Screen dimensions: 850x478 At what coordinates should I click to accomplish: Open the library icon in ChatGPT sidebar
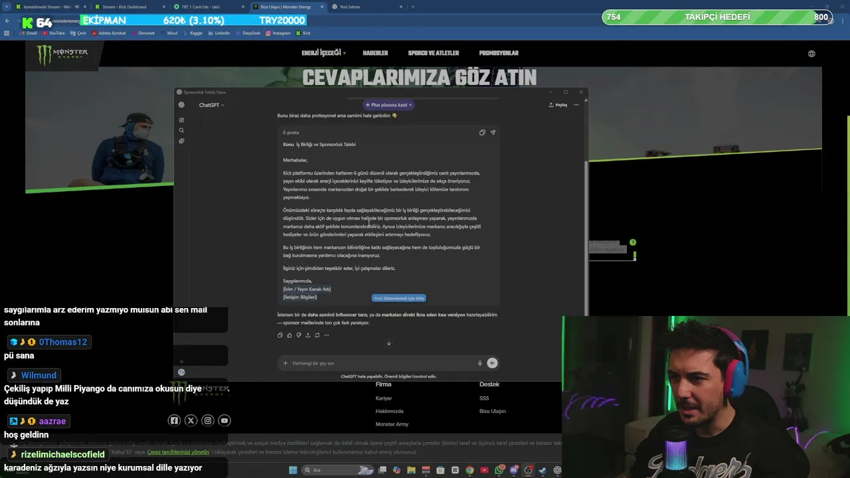(x=181, y=141)
